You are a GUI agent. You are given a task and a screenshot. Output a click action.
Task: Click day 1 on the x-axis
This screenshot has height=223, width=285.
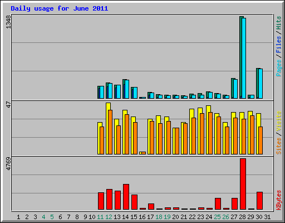18,217
